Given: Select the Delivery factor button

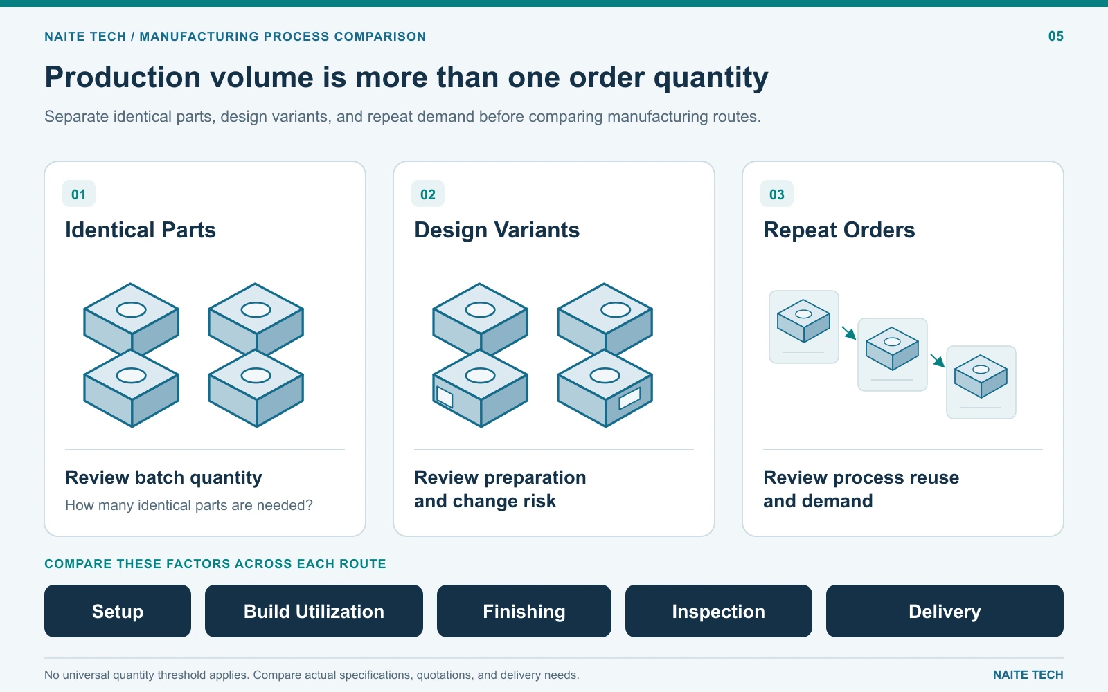Looking at the screenshot, I should [945, 611].
